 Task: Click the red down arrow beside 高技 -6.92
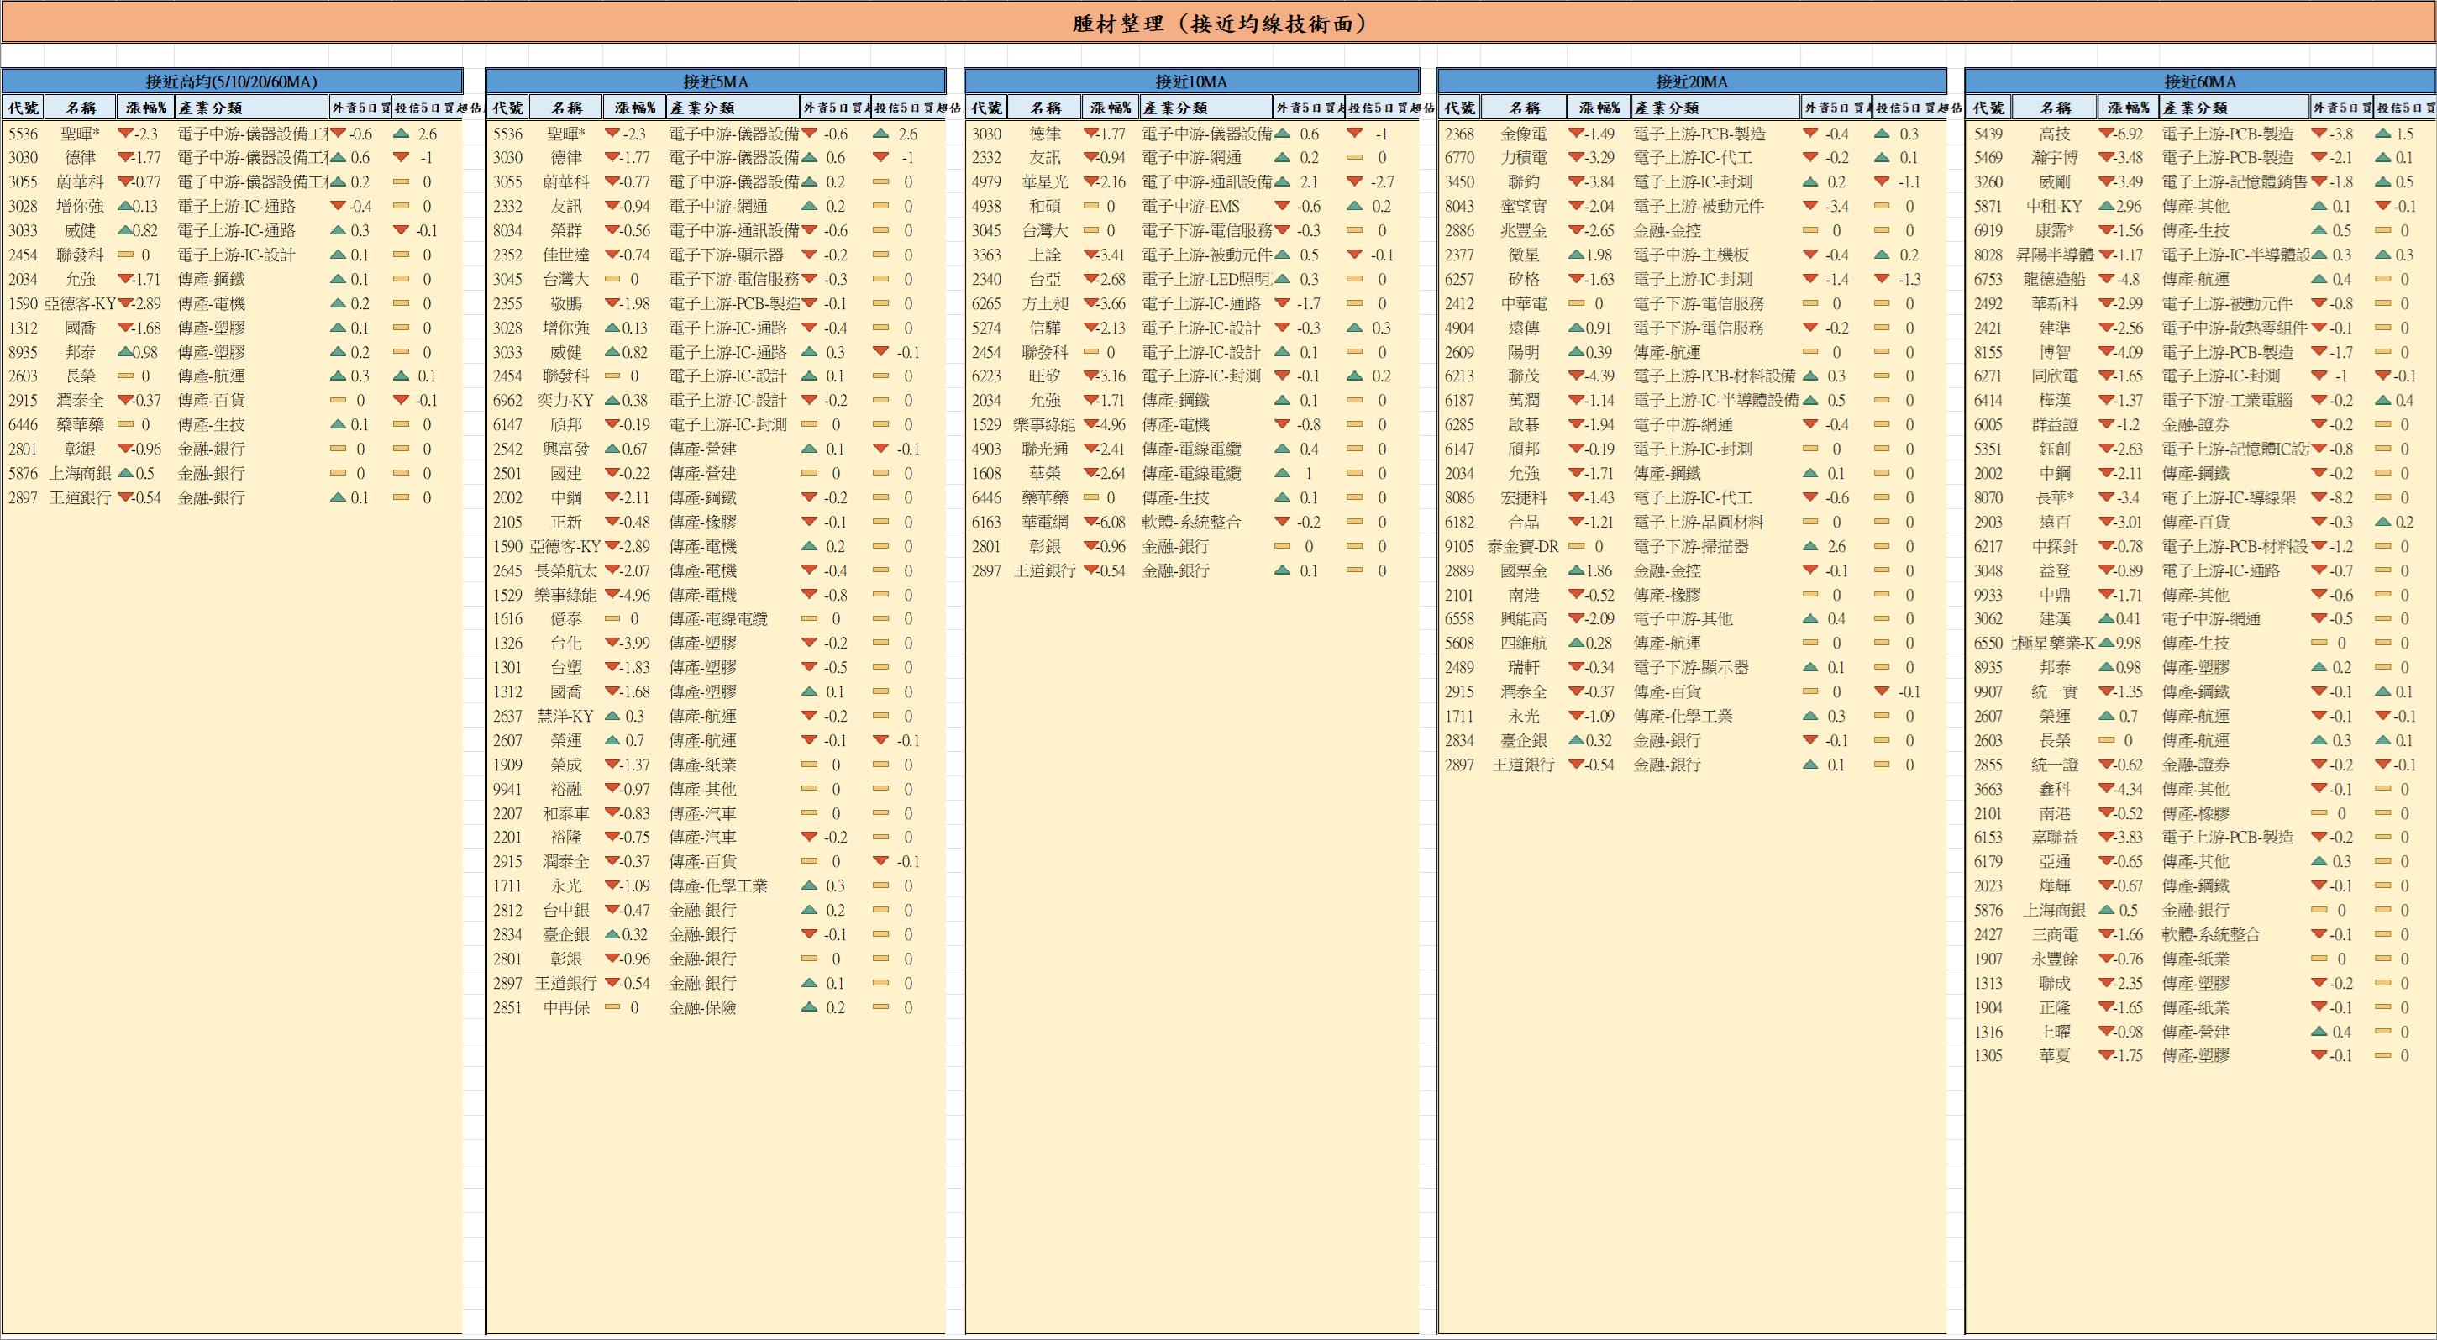tap(2106, 134)
